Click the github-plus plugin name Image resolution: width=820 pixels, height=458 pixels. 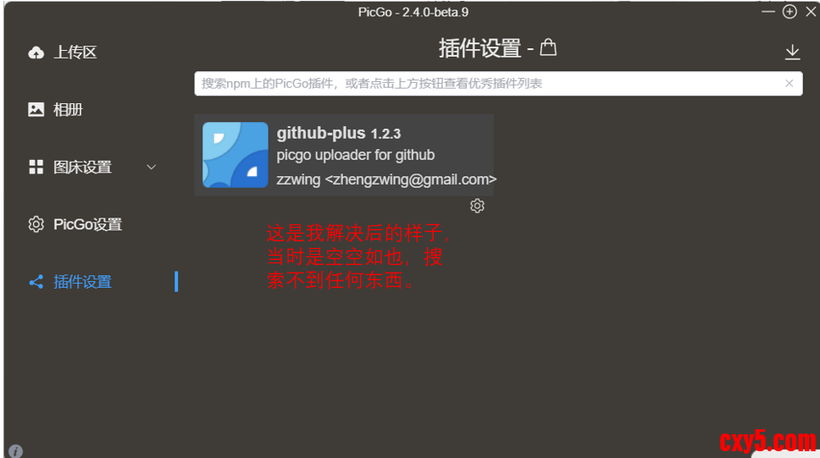pos(320,133)
